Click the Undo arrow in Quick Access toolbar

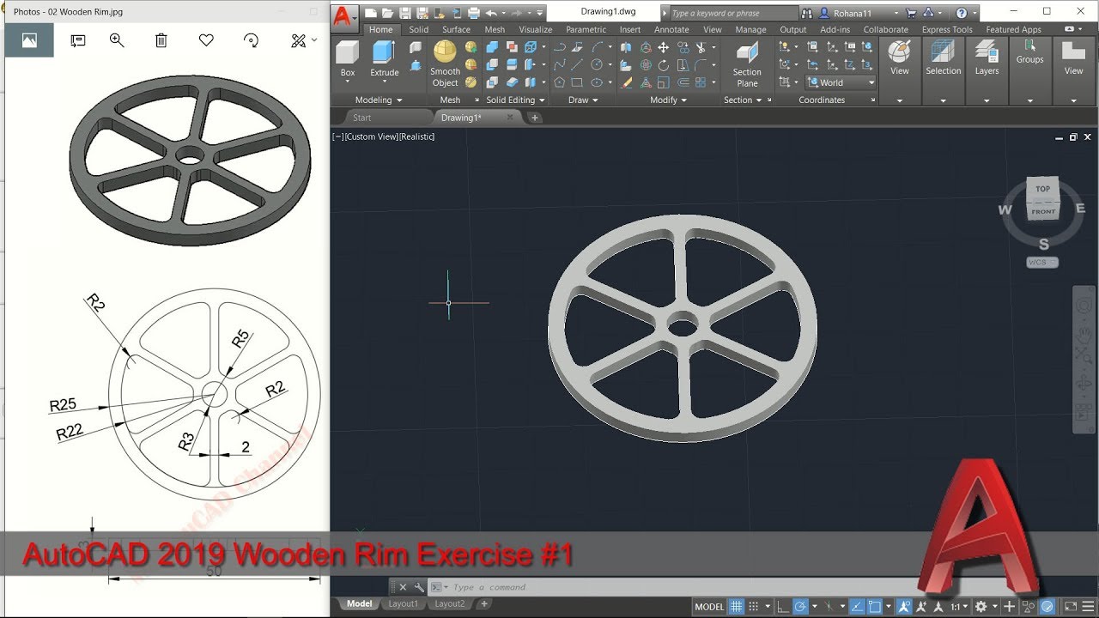491,13
